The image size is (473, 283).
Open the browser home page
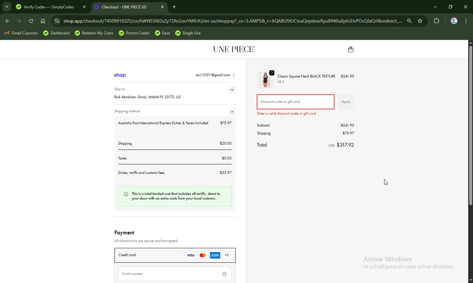pos(43,21)
